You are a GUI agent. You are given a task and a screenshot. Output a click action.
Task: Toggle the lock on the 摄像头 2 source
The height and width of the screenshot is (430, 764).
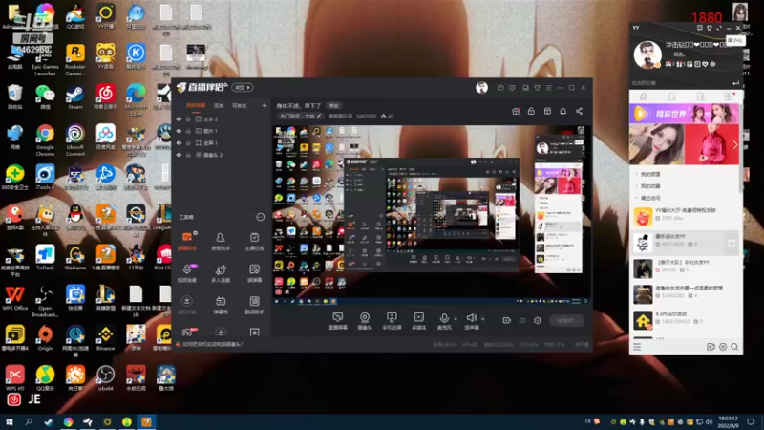click(x=188, y=155)
